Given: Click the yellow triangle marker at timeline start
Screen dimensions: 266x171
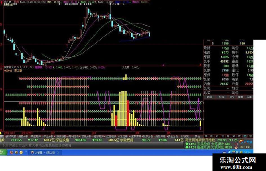Looking at the screenshot, I should coord(1,133).
